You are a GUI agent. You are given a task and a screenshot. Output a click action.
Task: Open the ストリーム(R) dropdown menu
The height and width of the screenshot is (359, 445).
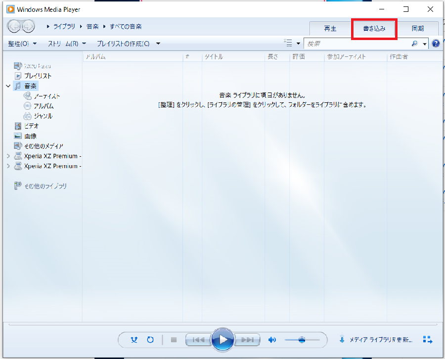click(x=67, y=44)
